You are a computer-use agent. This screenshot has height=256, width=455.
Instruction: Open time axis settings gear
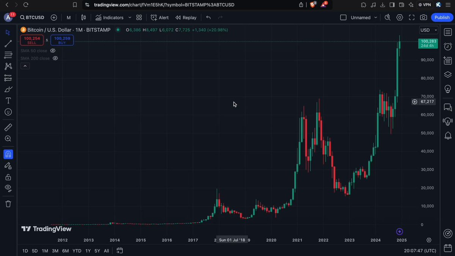point(429,240)
